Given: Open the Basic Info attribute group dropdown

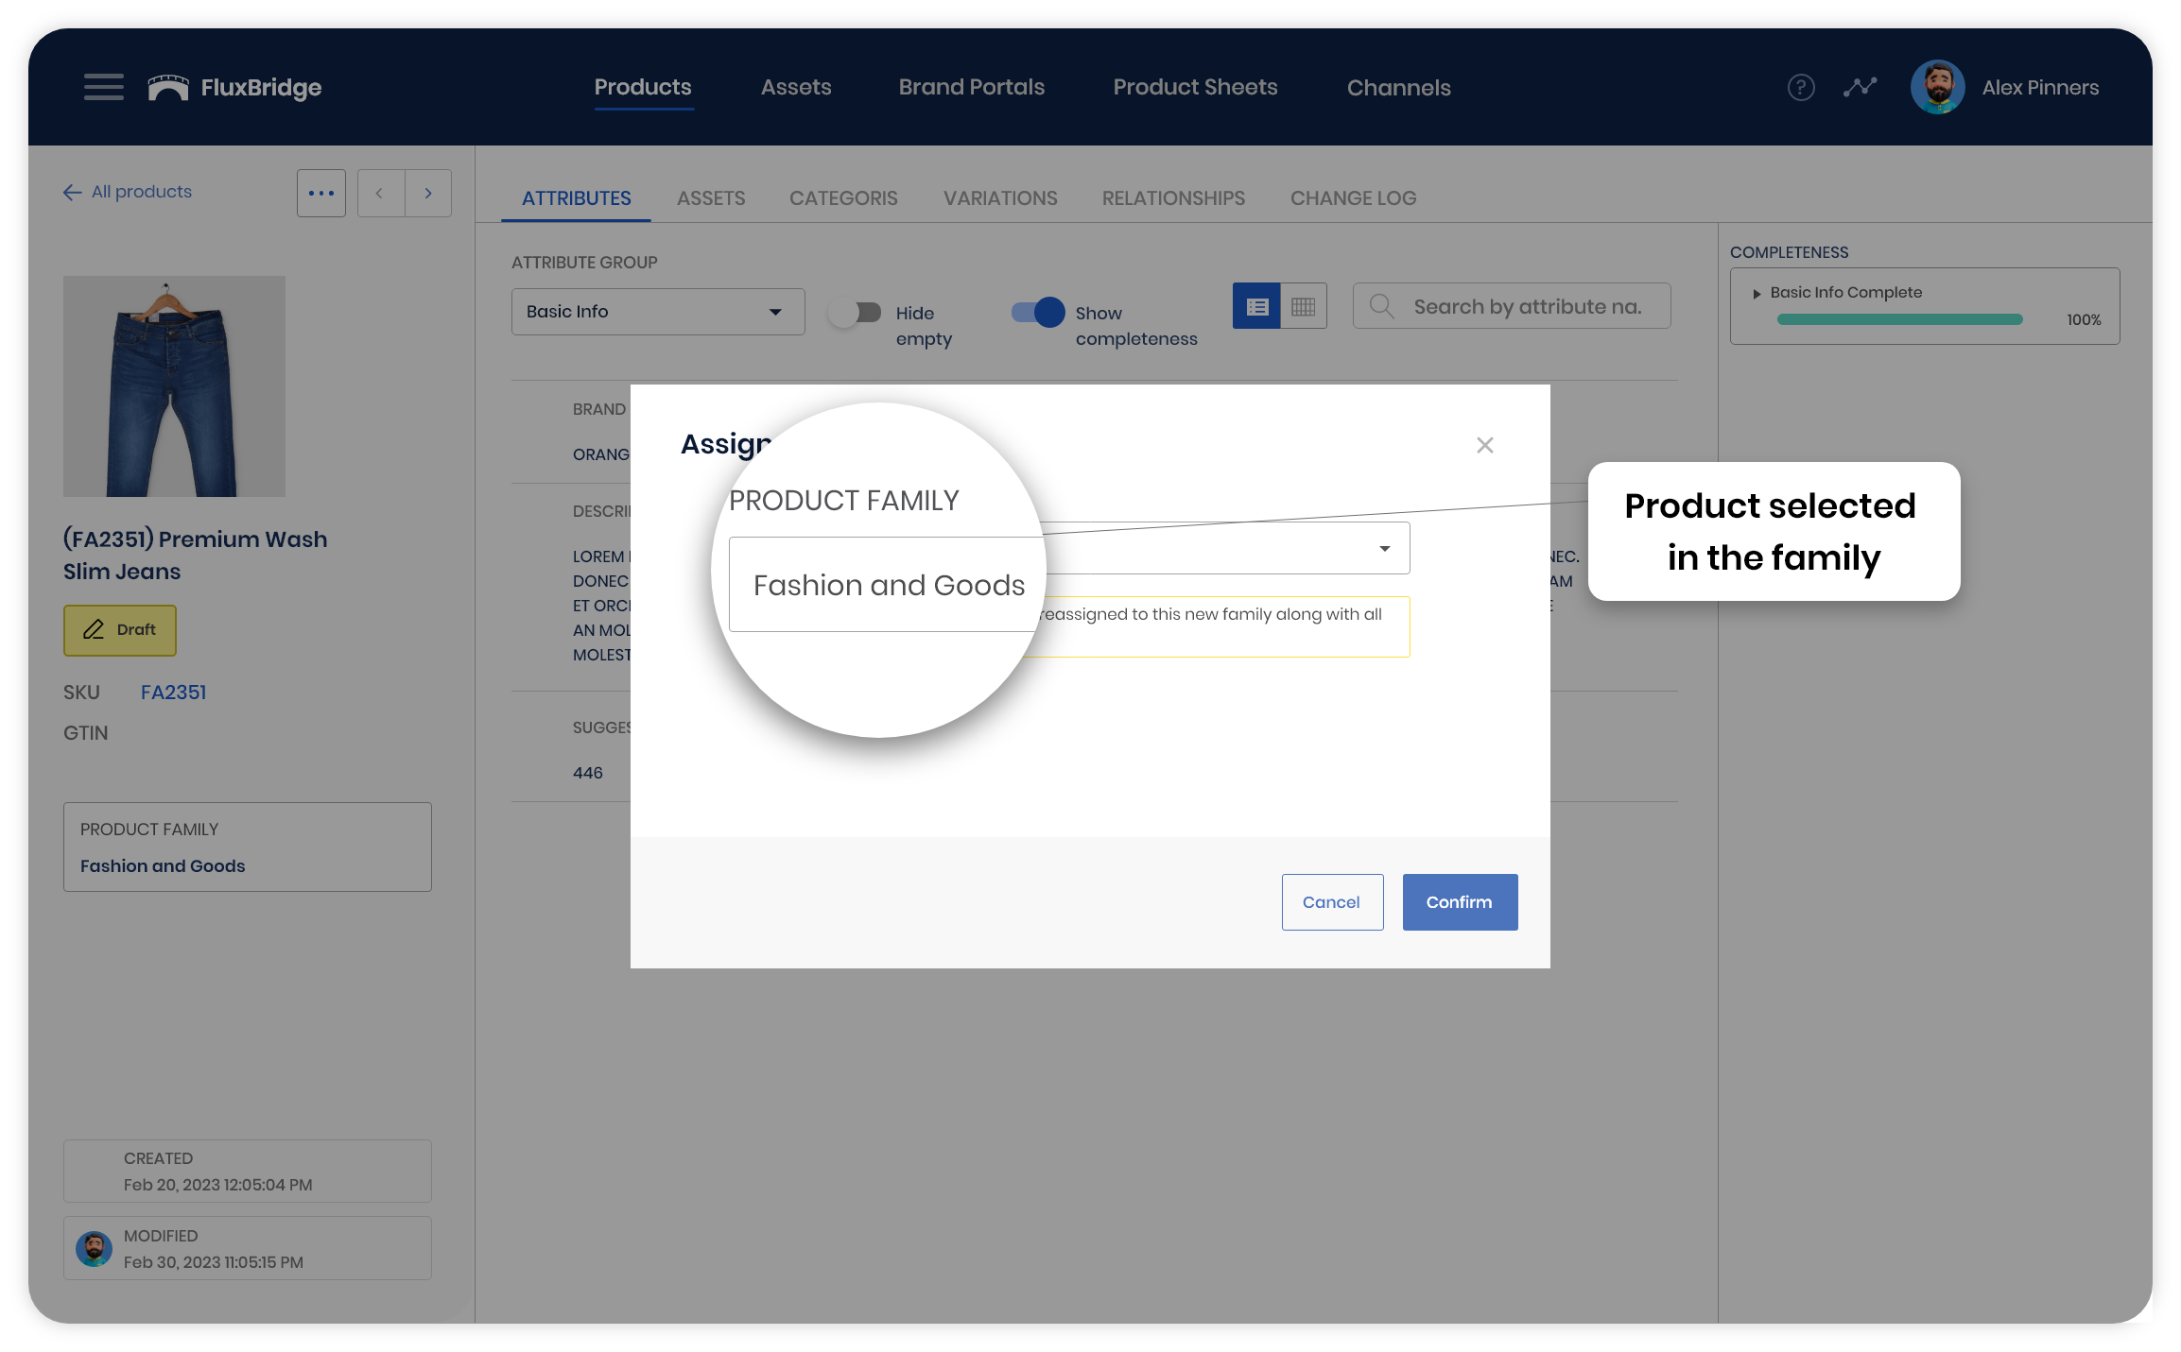Looking at the screenshot, I should pyautogui.click(x=658, y=312).
